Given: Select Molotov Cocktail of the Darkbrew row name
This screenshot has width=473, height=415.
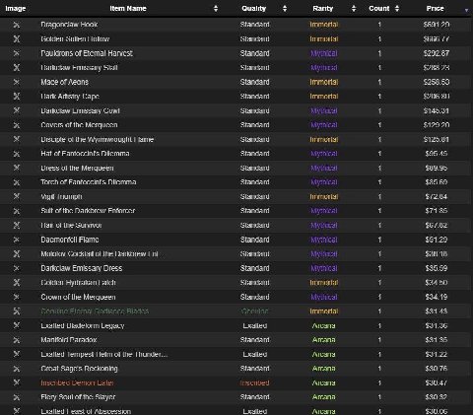Looking at the screenshot, I should point(100,254).
